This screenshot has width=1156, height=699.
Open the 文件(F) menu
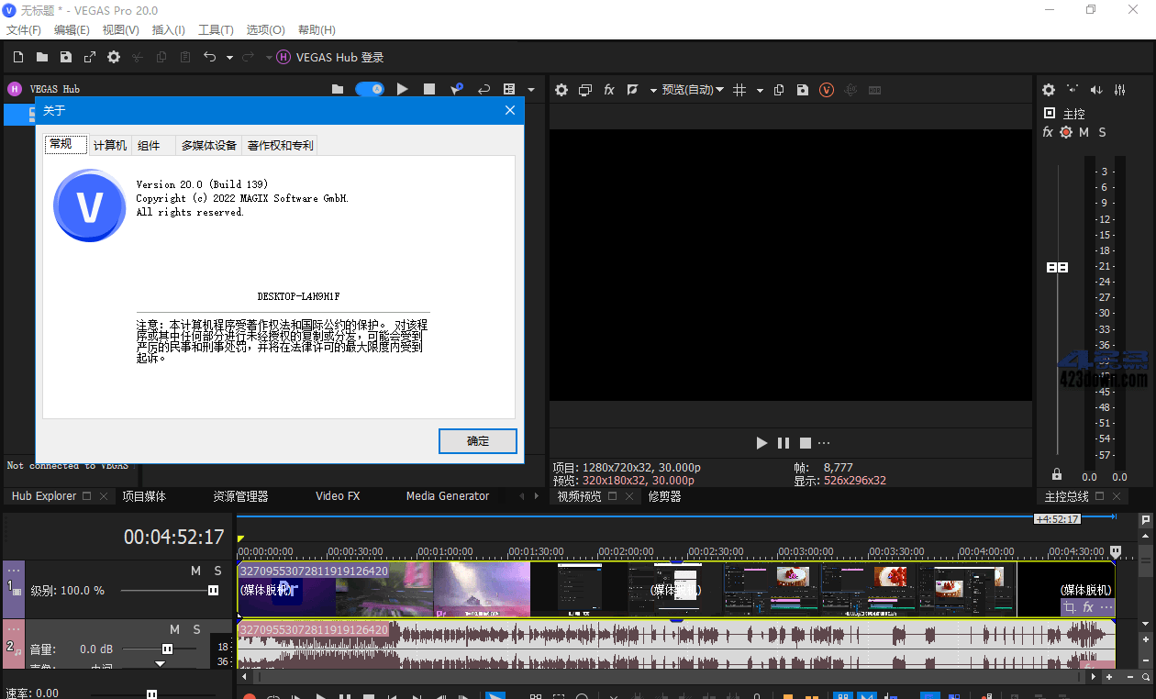[x=24, y=29]
